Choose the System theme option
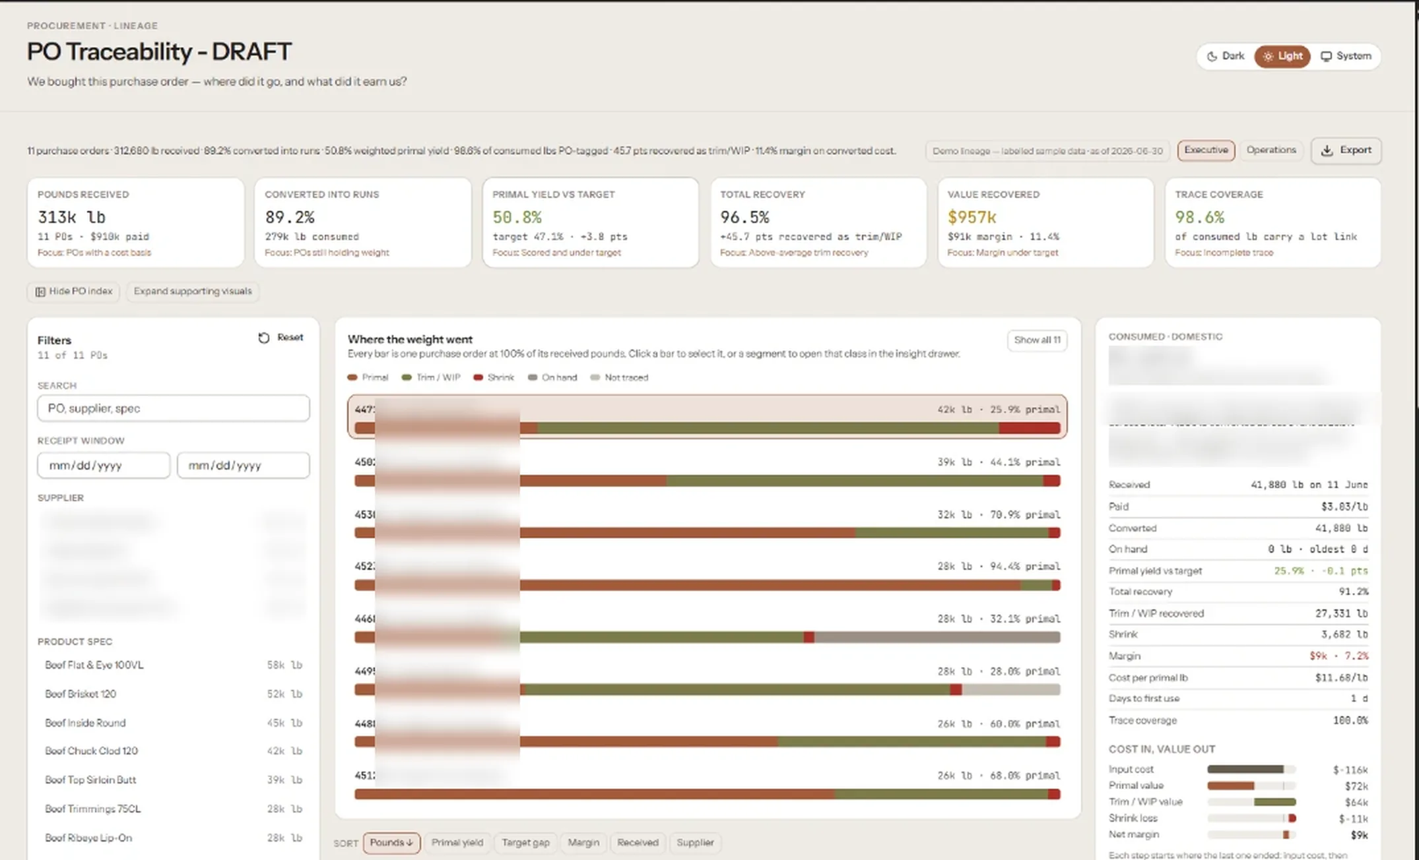The height and width of the screenshot is (860, 1419). click(x=1346, y=56)
